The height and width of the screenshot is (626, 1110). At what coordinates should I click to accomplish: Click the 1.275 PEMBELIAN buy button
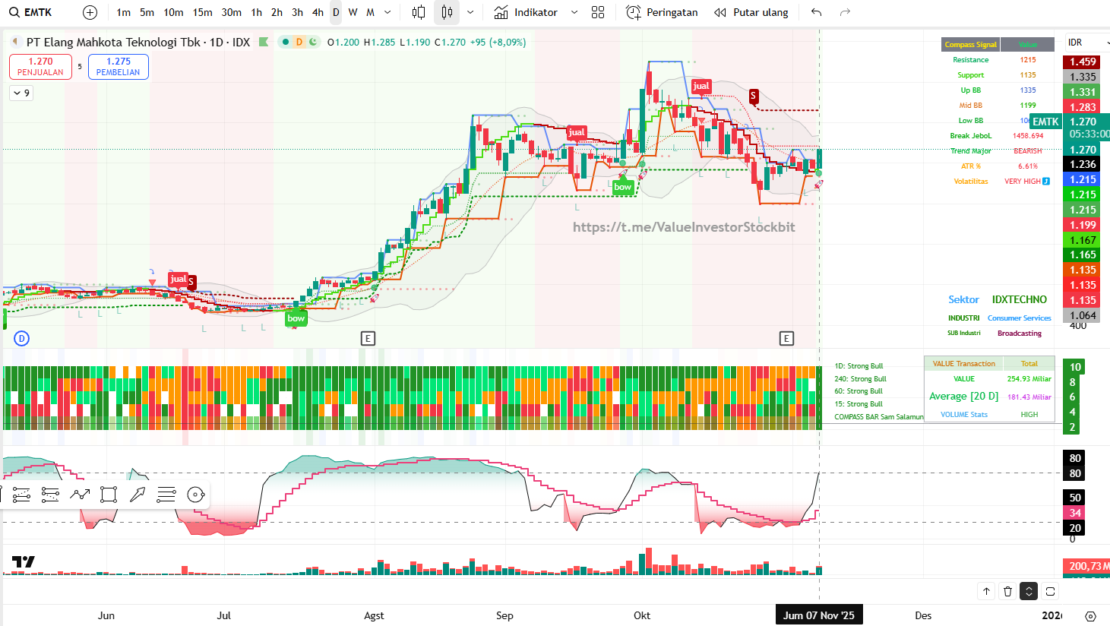click(118, 67)
